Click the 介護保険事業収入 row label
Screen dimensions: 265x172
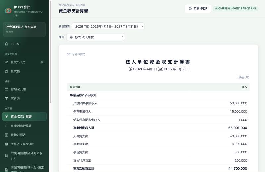pos(85,103)
